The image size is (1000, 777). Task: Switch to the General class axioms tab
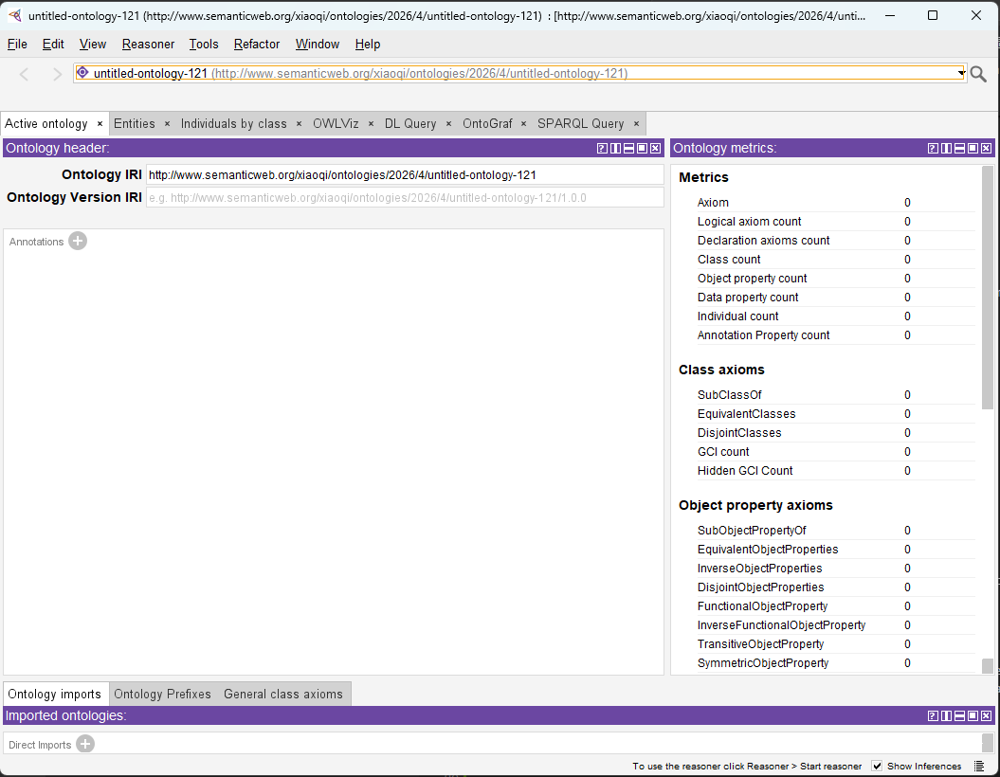coord(283,695)
